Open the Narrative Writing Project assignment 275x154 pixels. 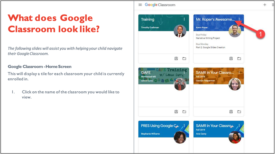208,38
